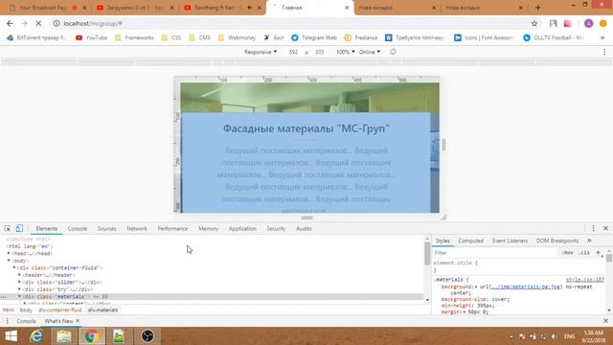Focus the Styles filter field
The height and width of the screenshot is (345, 613).
pyautogui.click(x=494, y=253)
